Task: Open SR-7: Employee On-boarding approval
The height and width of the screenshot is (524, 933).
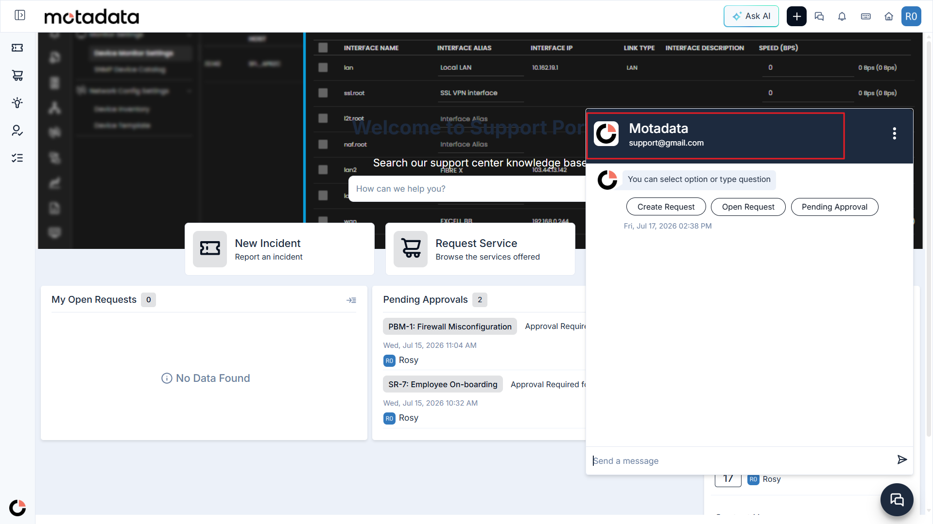Action: point(443,384)
